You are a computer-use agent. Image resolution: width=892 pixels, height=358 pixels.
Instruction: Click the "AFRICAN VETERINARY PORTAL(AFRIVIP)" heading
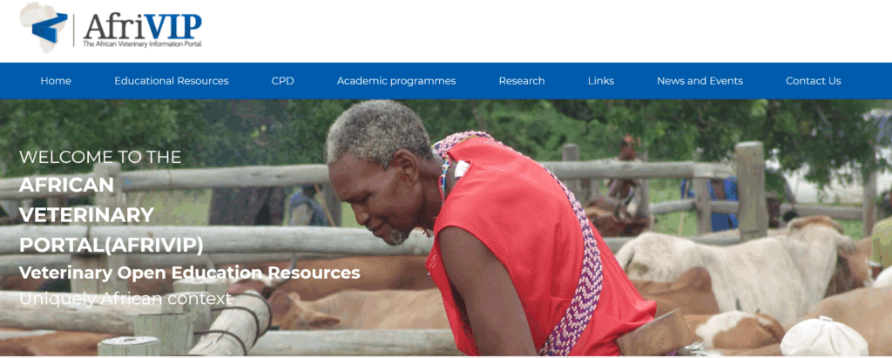pos(111,214)
